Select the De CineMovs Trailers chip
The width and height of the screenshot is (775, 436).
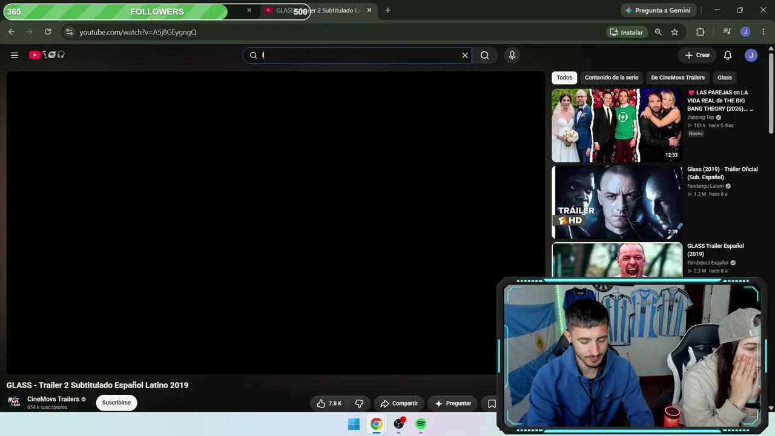click(678, 78)
